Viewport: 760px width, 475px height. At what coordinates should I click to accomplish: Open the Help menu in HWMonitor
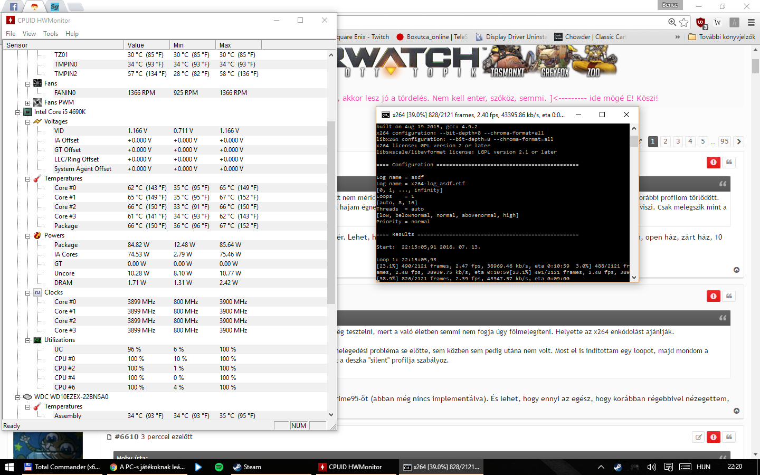tap(72, 34)
